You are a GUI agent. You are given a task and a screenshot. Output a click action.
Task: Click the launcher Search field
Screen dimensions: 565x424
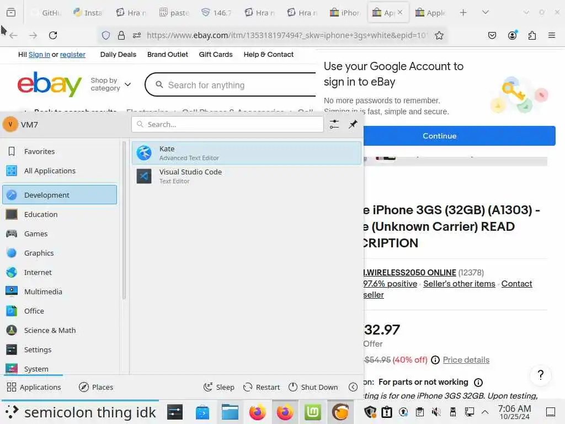click(227, 124)
